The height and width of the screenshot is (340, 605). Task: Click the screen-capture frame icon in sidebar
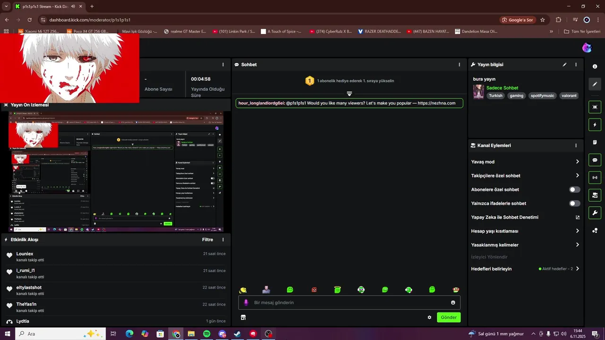(595, 107)
